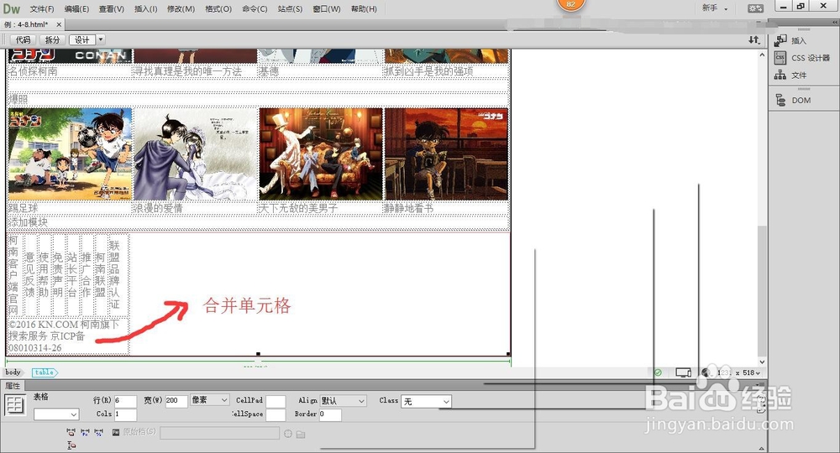
Task: Open the 文件(F) menu
Action: coord(42,9)
